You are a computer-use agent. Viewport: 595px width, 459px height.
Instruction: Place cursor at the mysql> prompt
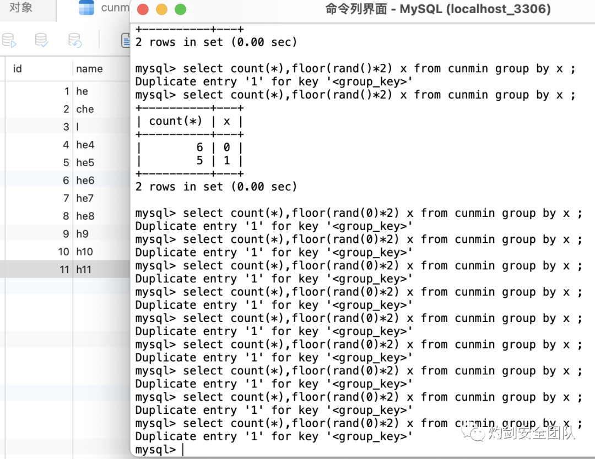click(182, 450)
